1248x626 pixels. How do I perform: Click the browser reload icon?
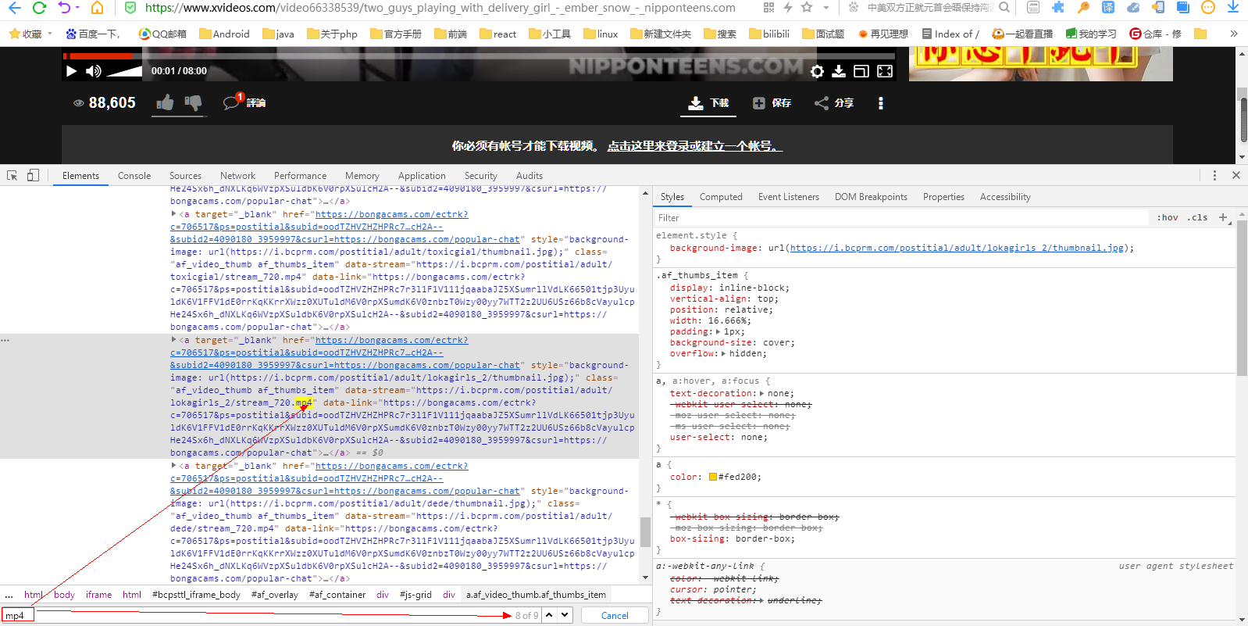(x=39, y=8)
